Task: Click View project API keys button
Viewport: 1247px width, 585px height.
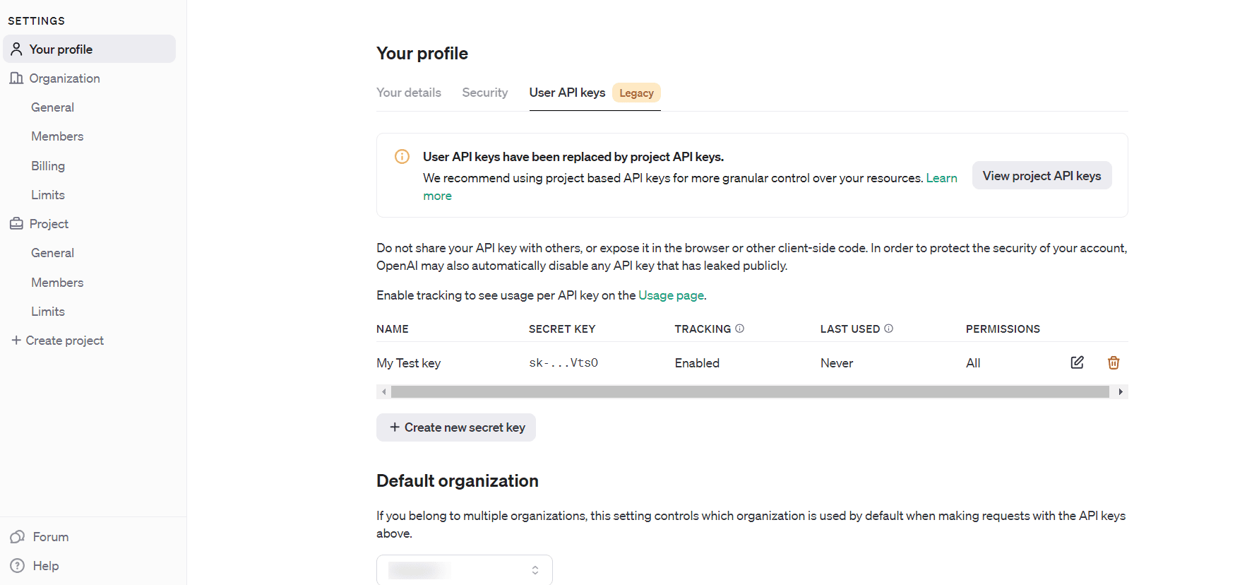Action: pyautogui.click(x=1042, y=176)
